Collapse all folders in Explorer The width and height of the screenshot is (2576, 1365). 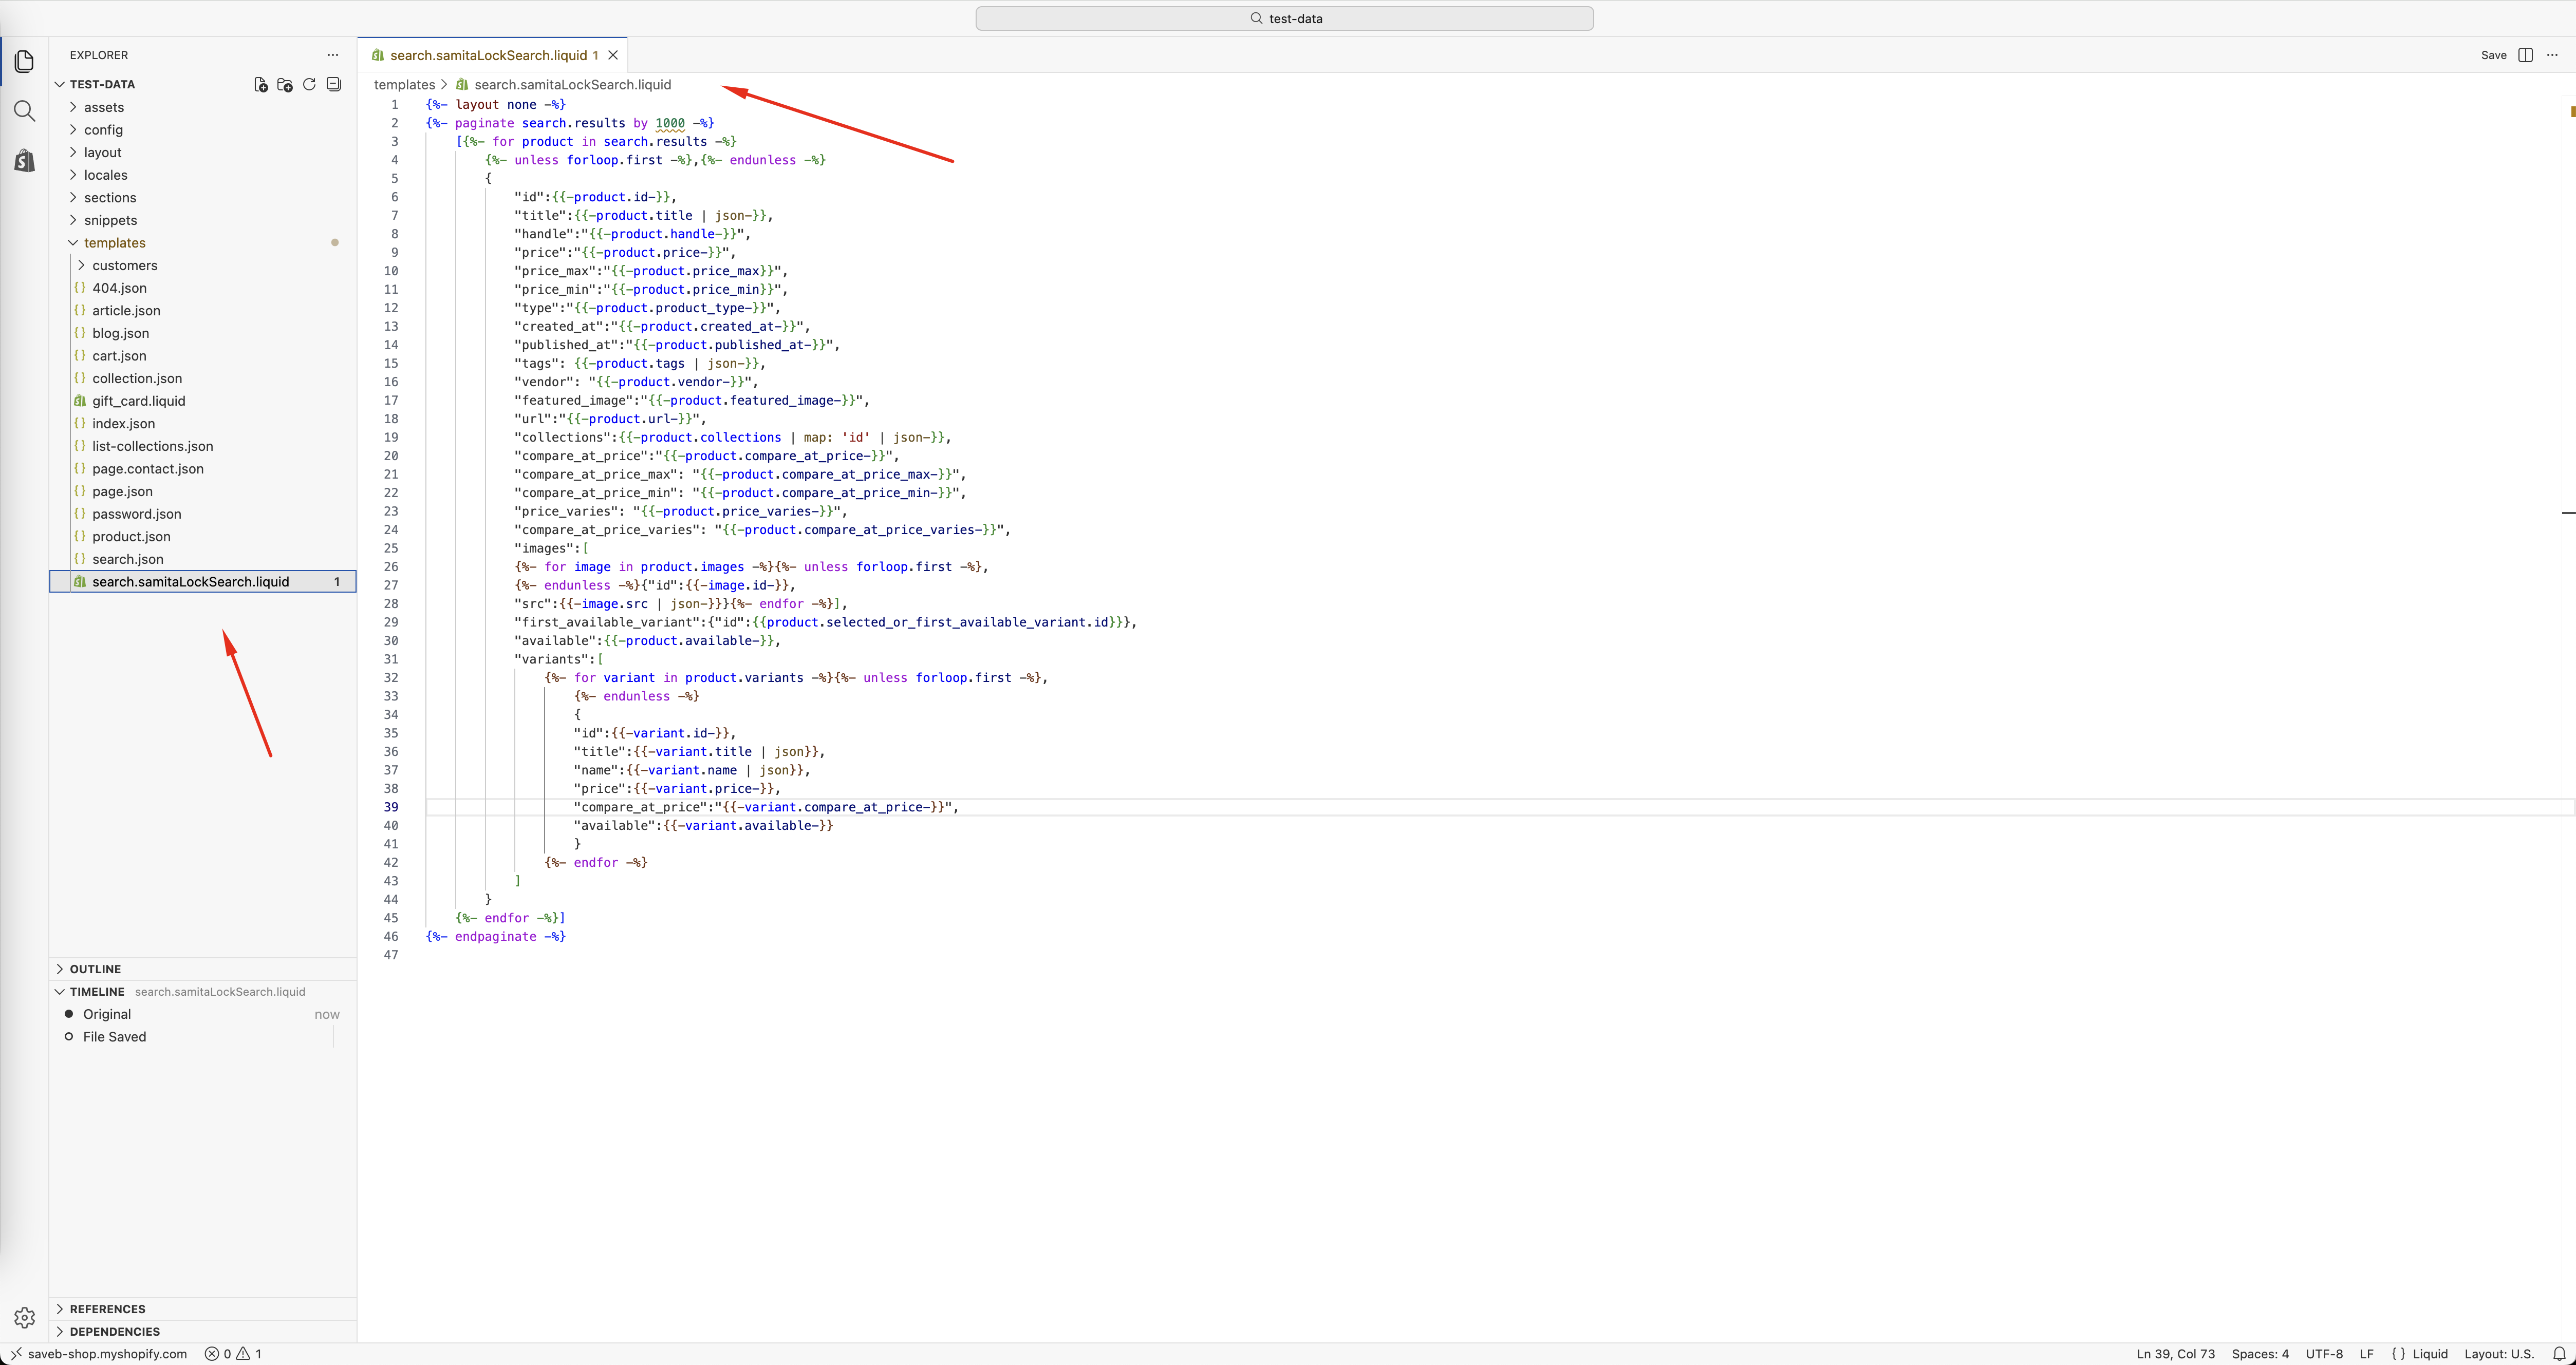click(x=334, y=85)
